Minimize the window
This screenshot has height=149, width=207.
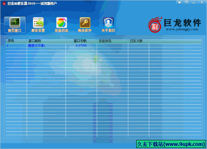194,3
